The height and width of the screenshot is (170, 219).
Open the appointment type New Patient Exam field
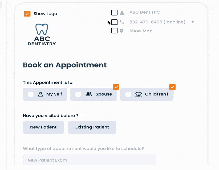90,160
